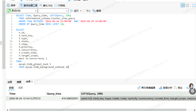Click the horizontal scrollbar under results
Screen dimensions: 196x111
98,110
